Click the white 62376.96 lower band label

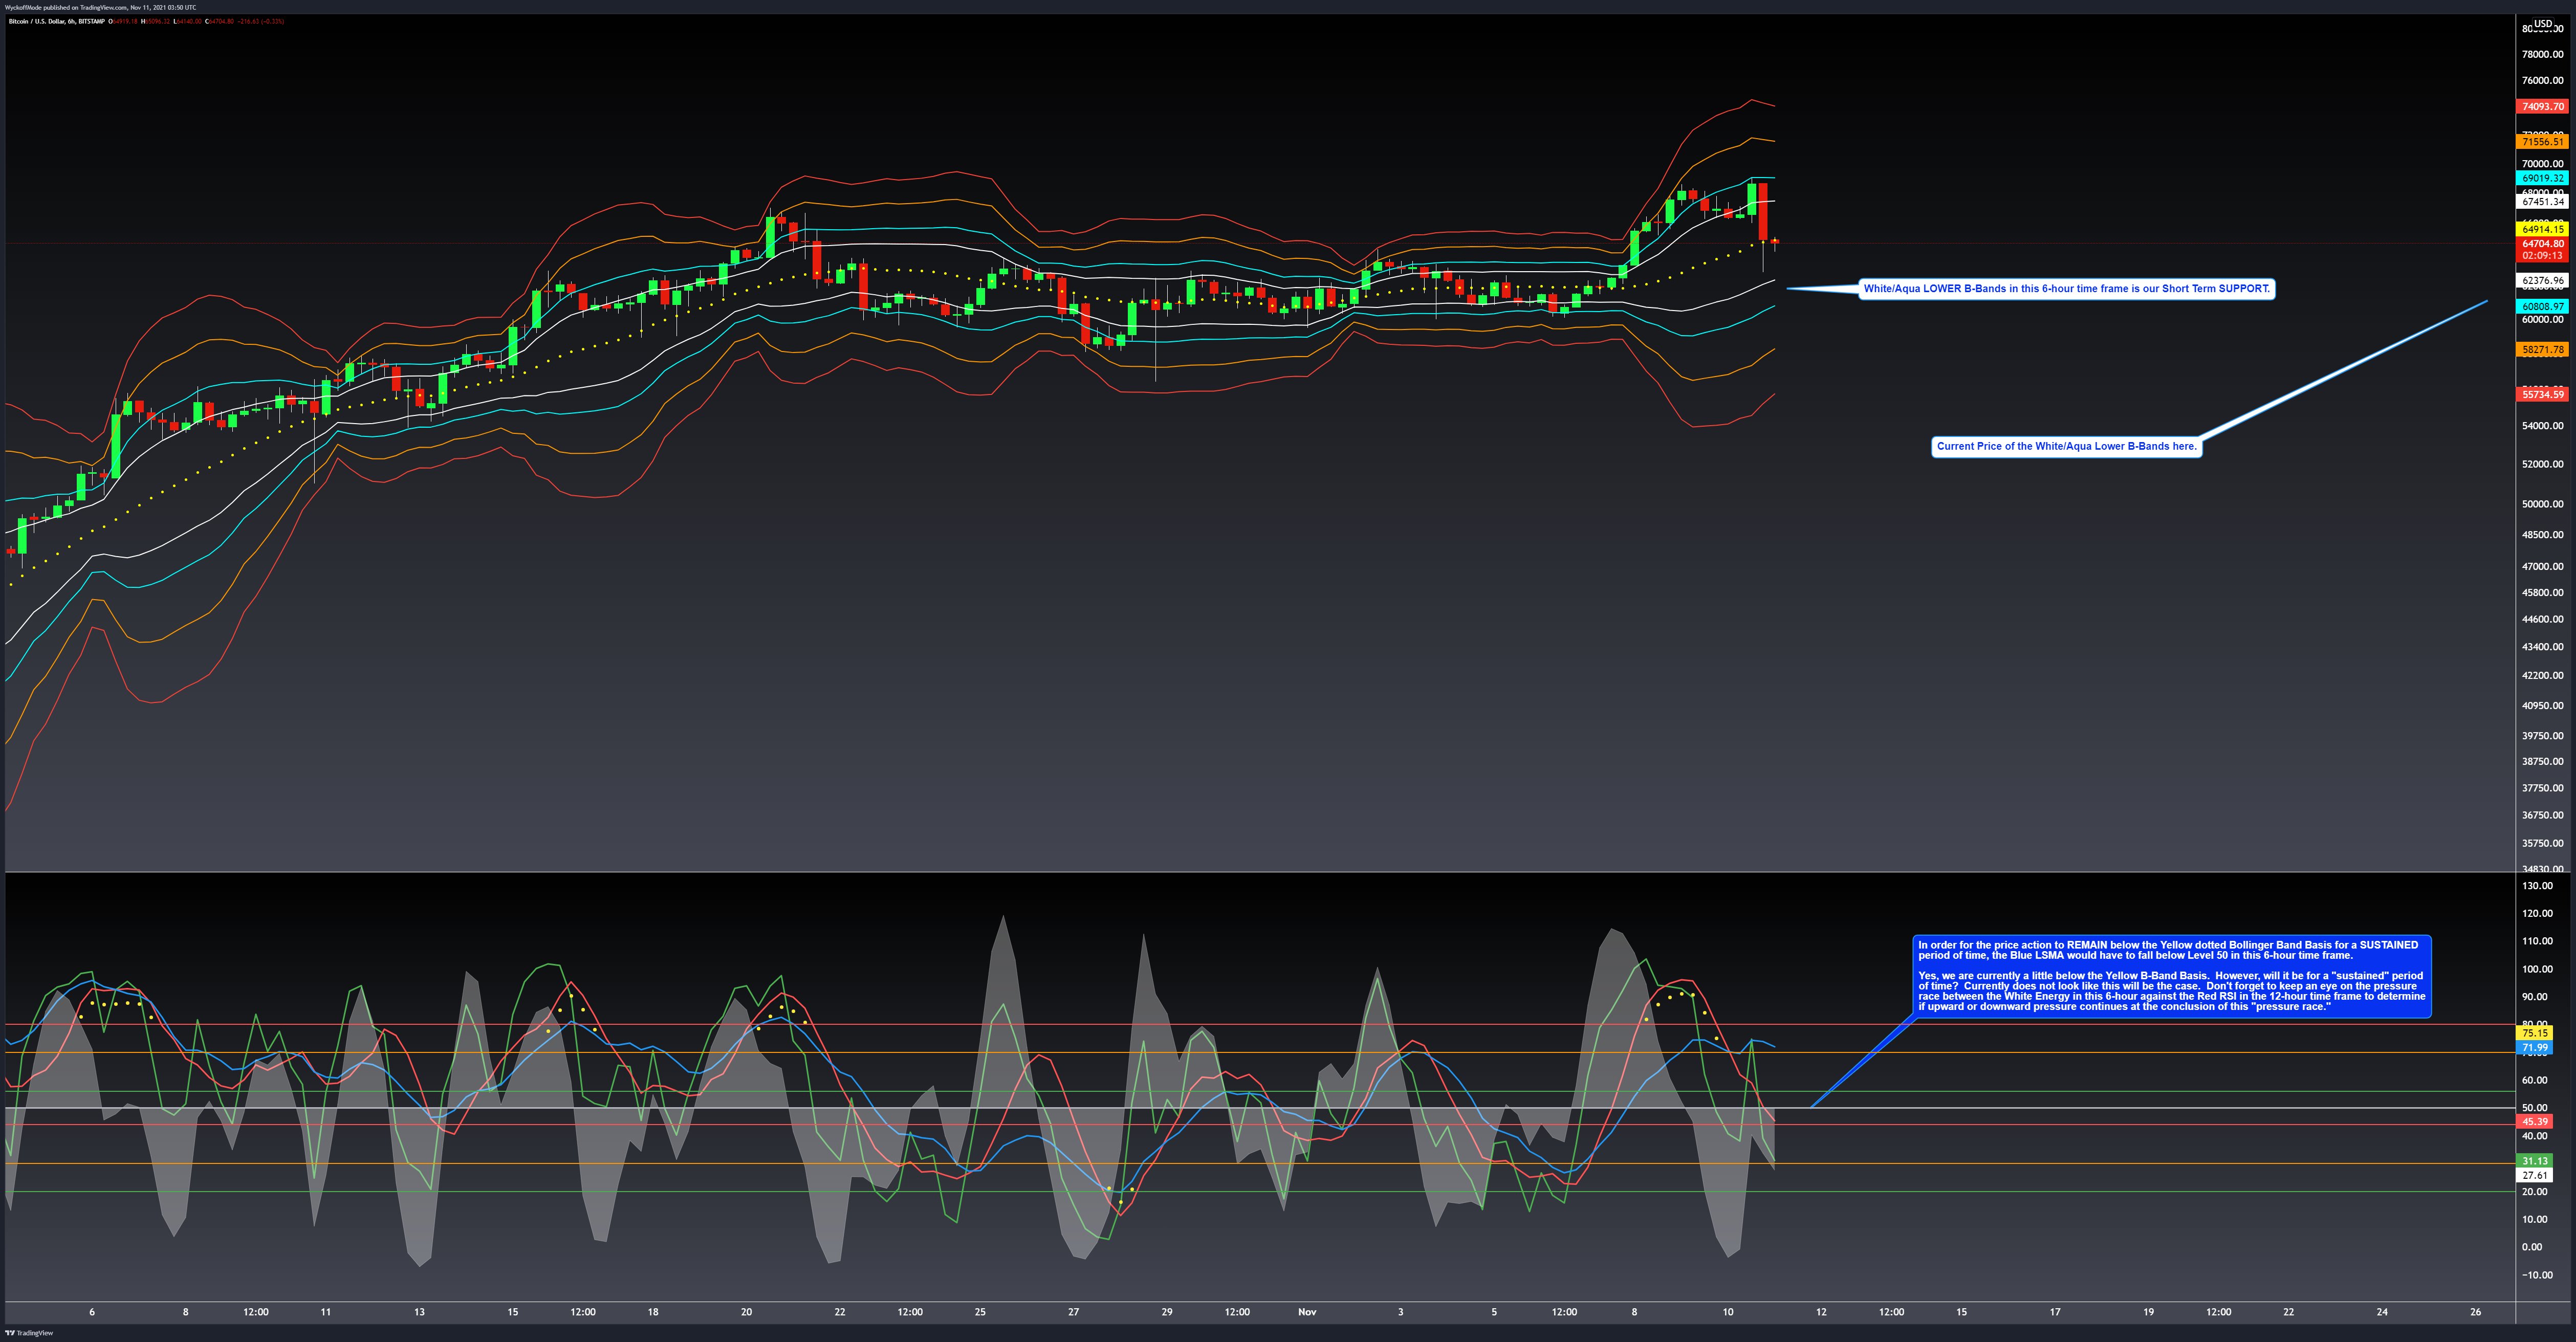point(2542,281)
